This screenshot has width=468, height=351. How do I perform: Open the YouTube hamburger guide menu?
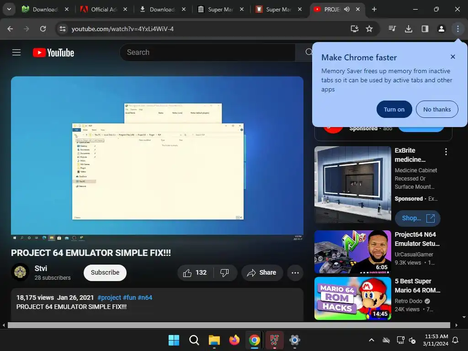click(16, 53)
